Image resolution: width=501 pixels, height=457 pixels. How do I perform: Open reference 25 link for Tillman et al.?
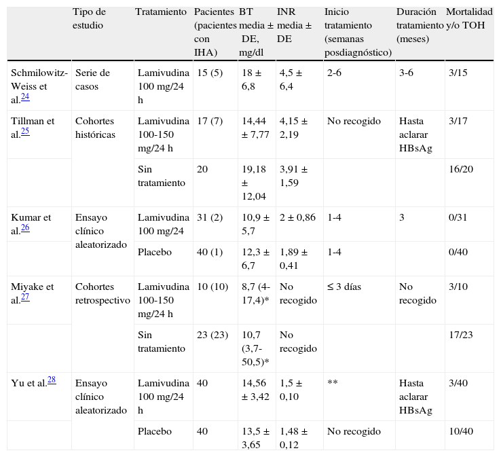point(24,132)
